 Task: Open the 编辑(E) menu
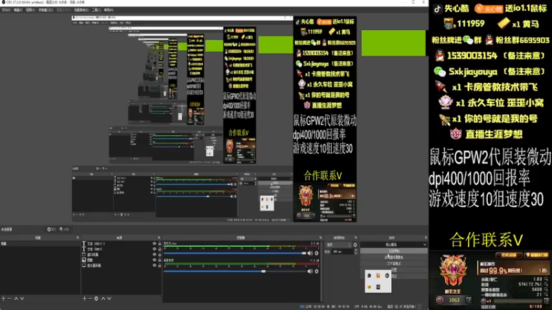click(x=18, y=10)
